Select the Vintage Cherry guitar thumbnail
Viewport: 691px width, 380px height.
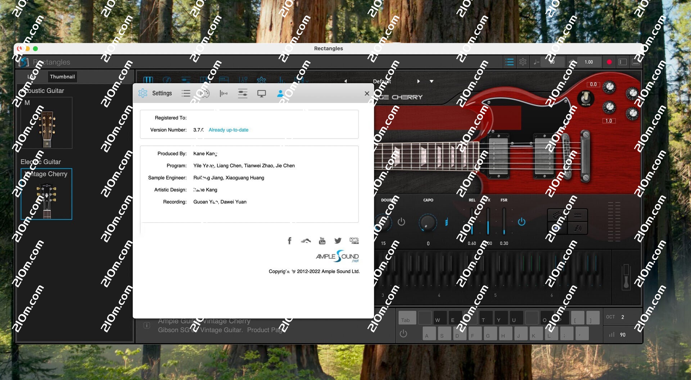click(46, 194)
